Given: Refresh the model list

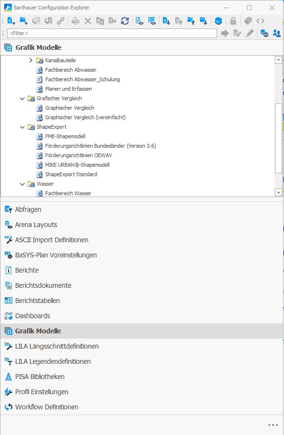Looking at the screenshot, I should (x=124, y=21).
